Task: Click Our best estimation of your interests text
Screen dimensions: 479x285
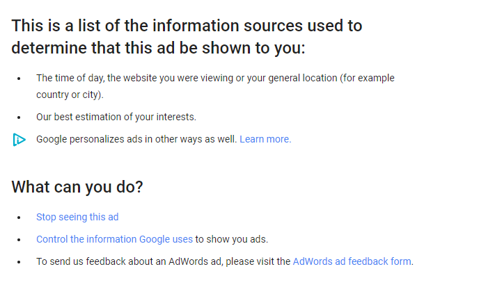Action: 116,117
